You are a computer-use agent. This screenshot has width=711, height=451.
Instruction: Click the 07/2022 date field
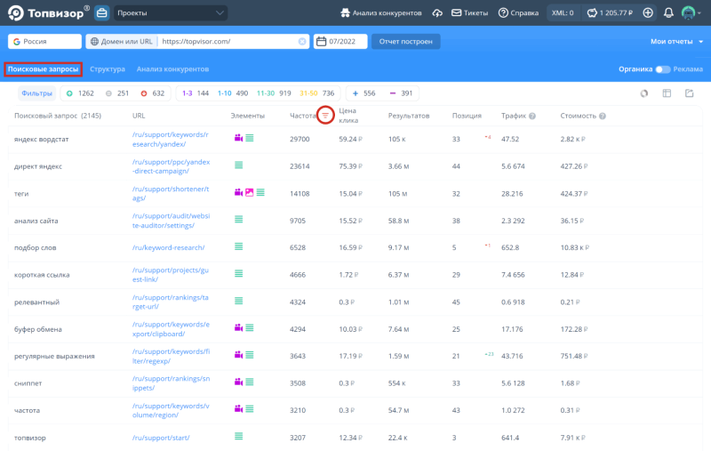340,42
